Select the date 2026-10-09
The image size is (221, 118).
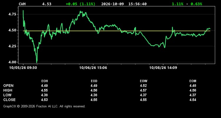coord(113,4)
